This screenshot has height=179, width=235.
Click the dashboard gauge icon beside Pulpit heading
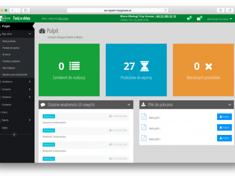(42, 31)
